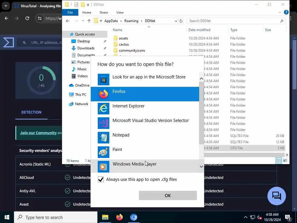This screenshot has width=297, height=223.
Task: Open the View ribbon tab
Action: [x=120, y=12]
